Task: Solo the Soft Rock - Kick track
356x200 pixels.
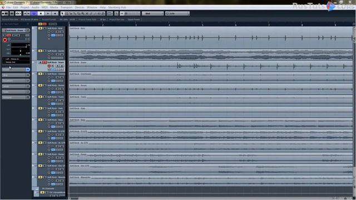Action: click(44, 28)
